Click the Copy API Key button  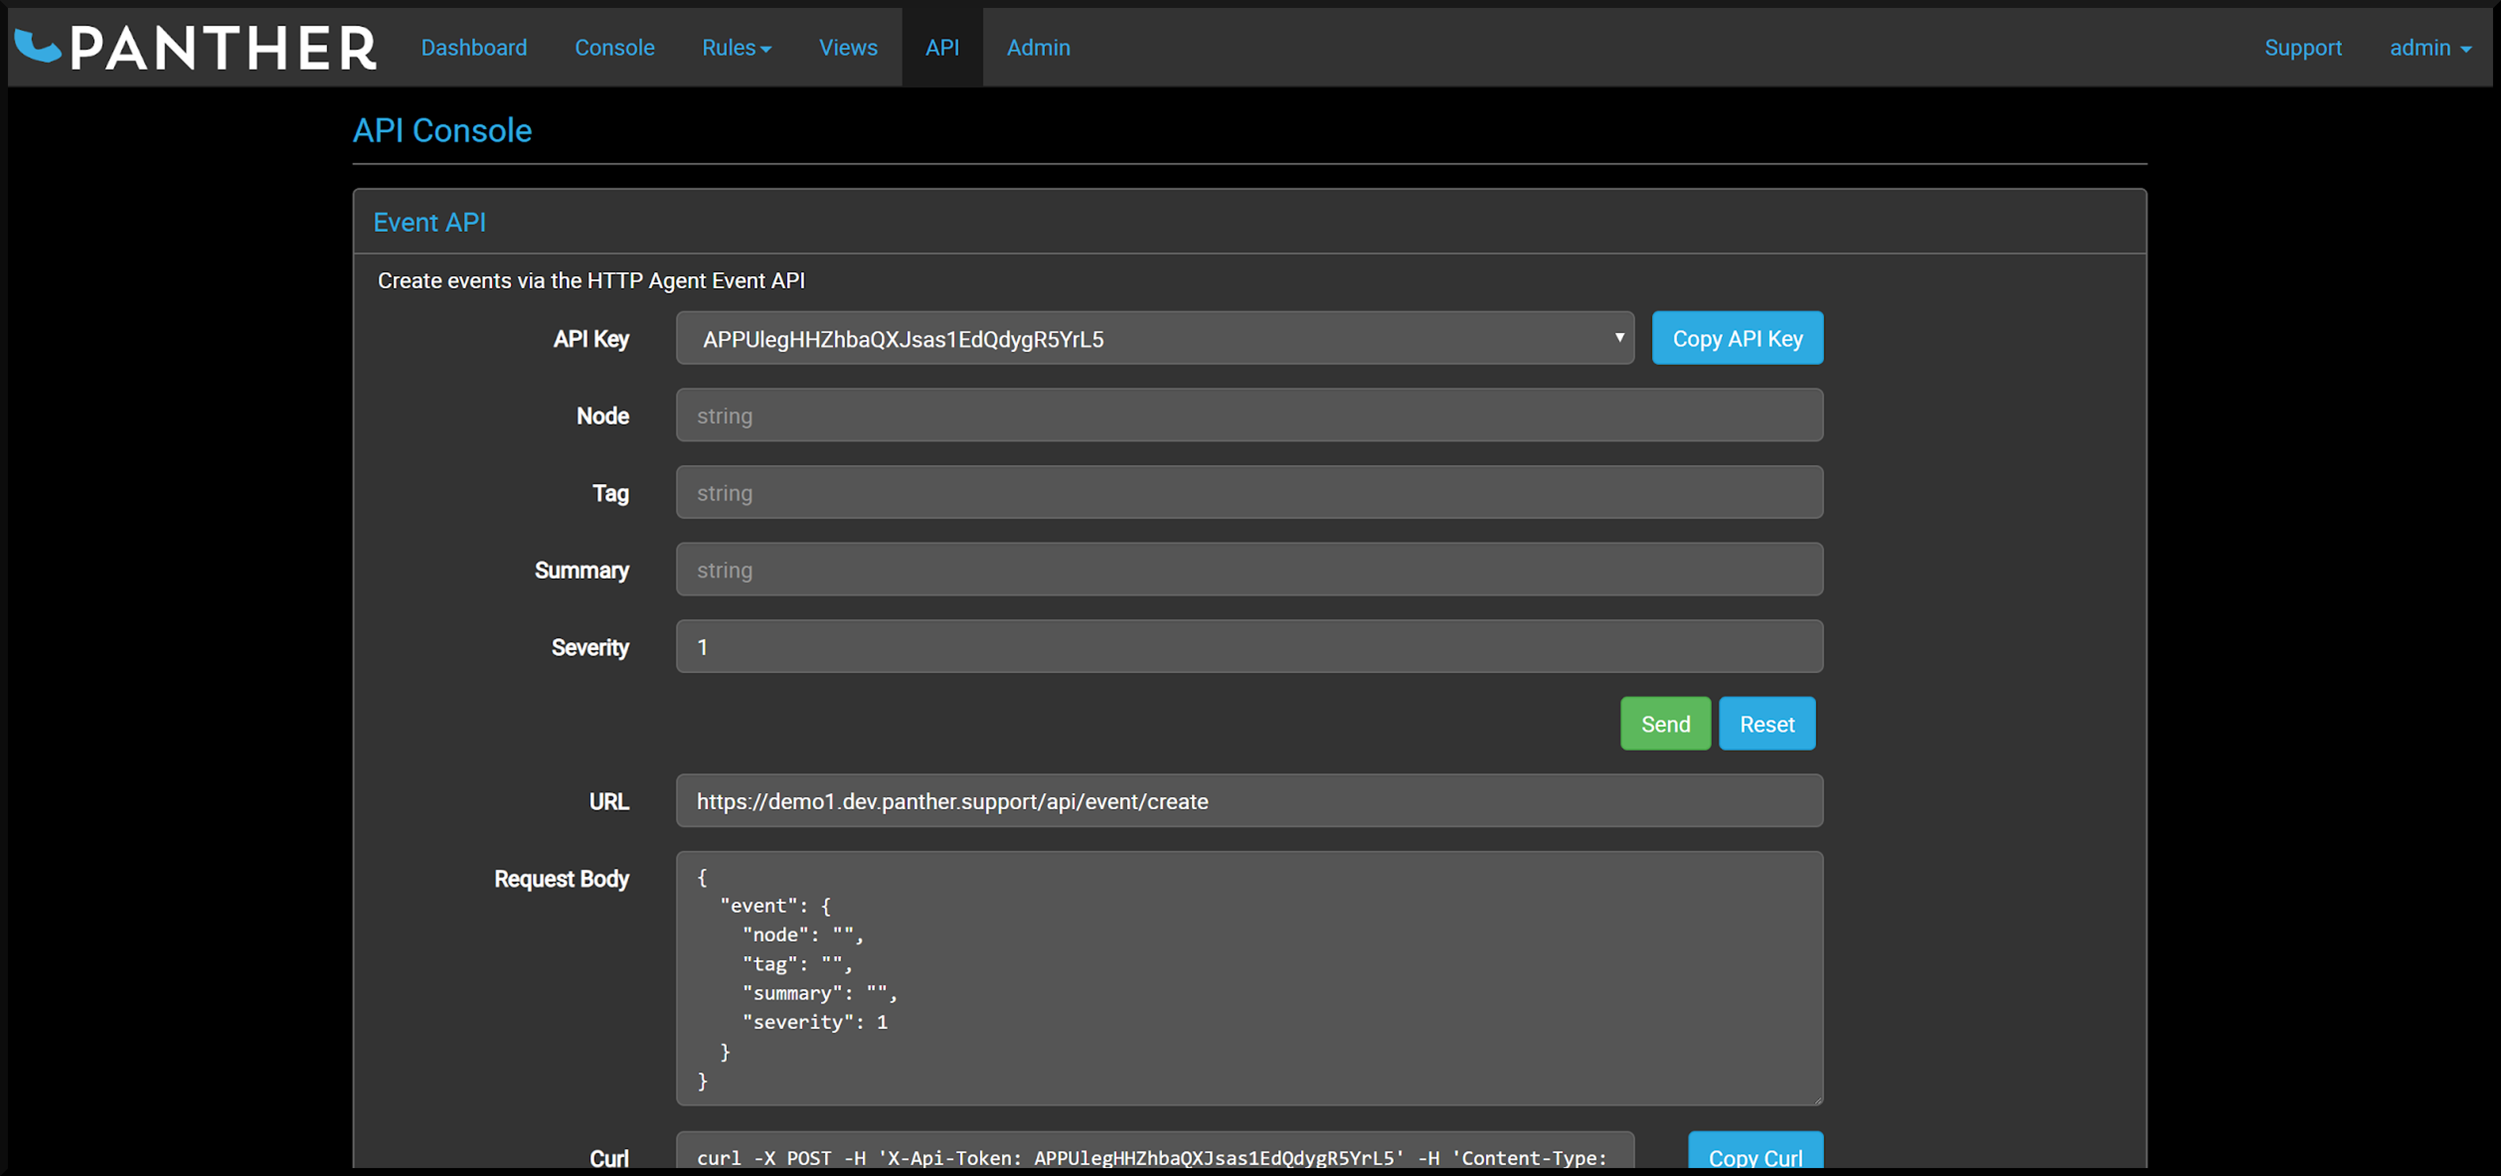(x=1737, y=339)
